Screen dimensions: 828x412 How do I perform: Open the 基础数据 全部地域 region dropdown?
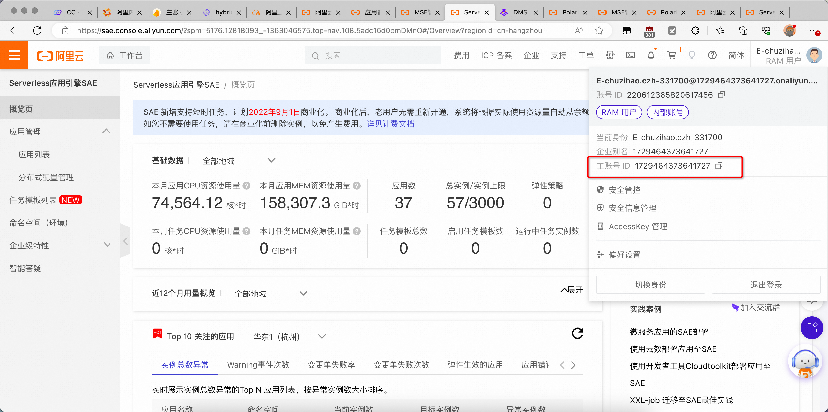pyautogui.click(x=239, y=161)
